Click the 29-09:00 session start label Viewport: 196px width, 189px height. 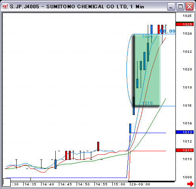pos(141,184)
